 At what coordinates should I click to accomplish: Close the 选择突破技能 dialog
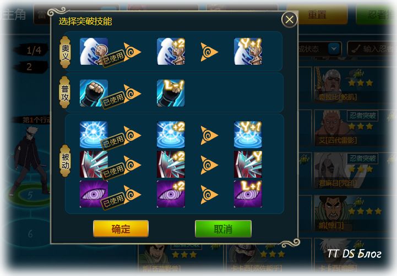pos(290,19)
